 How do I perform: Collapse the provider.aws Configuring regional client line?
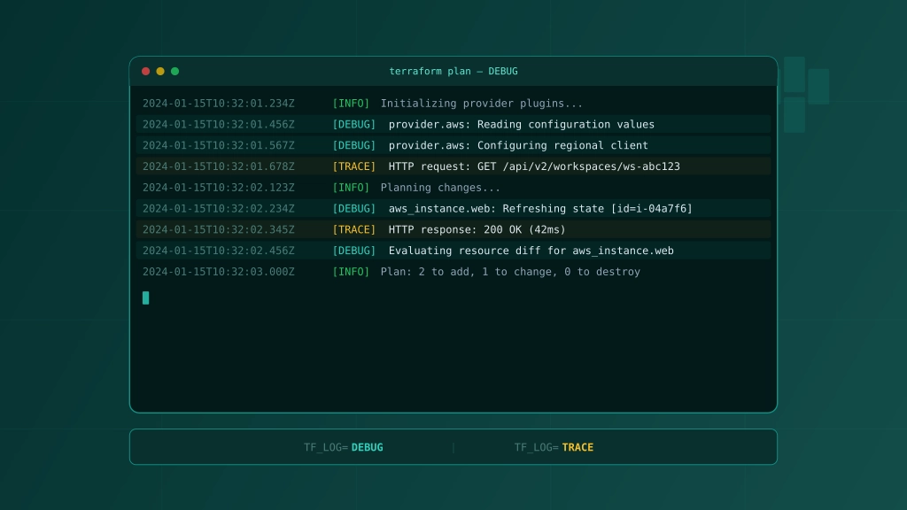518,145
